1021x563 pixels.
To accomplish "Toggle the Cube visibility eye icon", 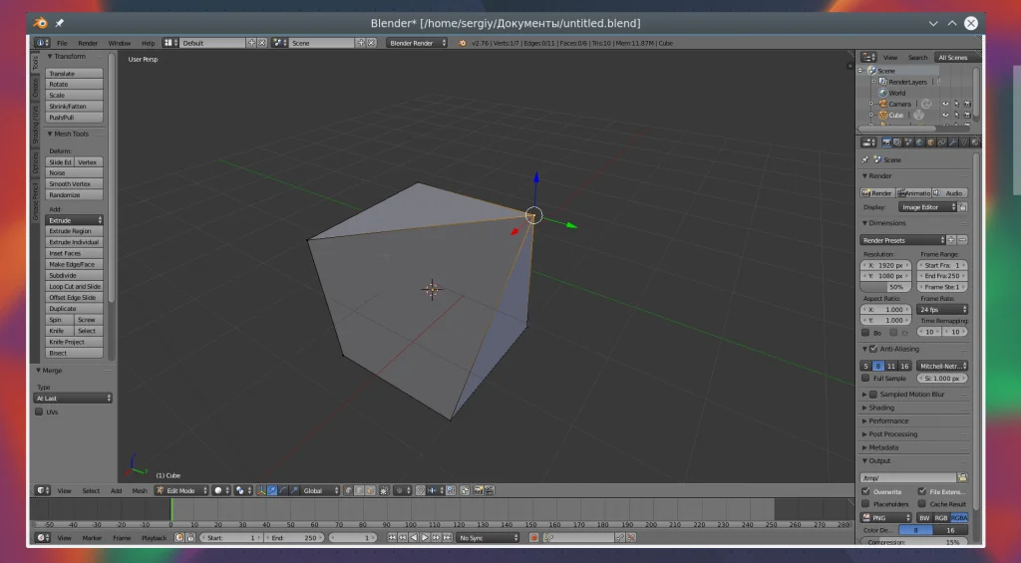I will 944,115.
